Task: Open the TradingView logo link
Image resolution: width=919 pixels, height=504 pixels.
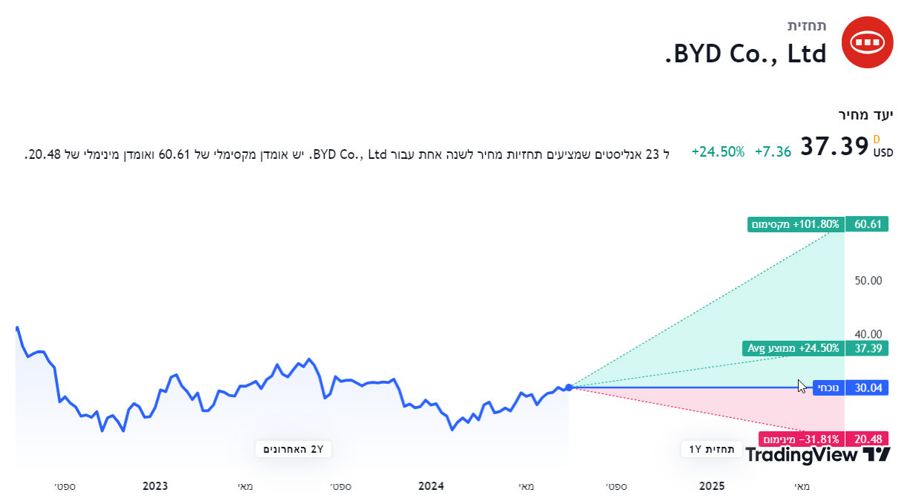Action: tap(817, 455)
